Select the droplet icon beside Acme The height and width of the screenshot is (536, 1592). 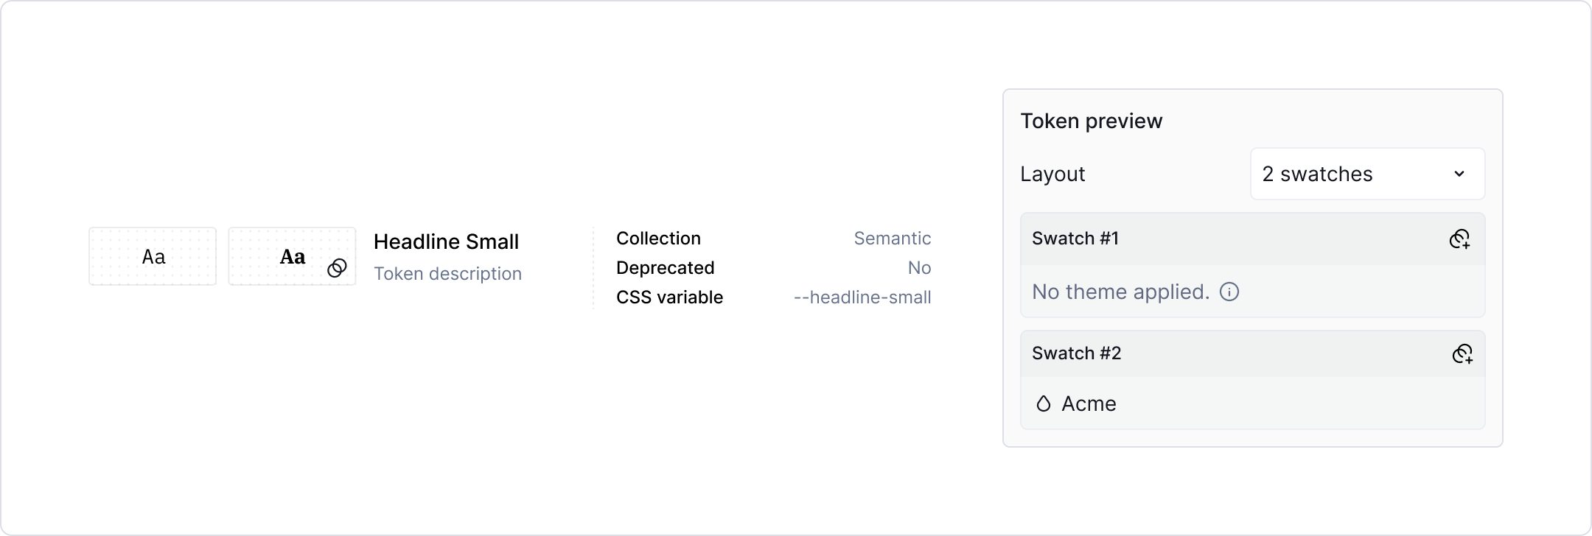1043,403
